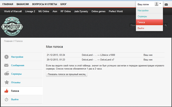This screenshot has height=107, width=172.
Task: Click Ваш ник in the 20-12-2013 row
Action: coord(148,60)
